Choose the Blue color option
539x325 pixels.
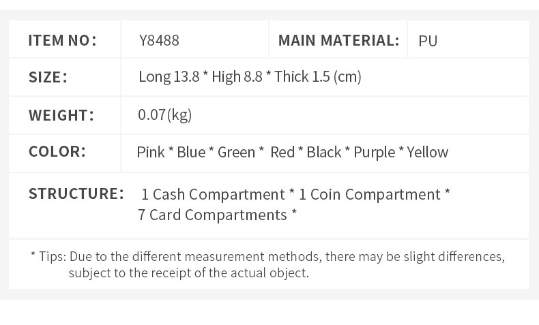pyautogui.click(x=191, y=152)
